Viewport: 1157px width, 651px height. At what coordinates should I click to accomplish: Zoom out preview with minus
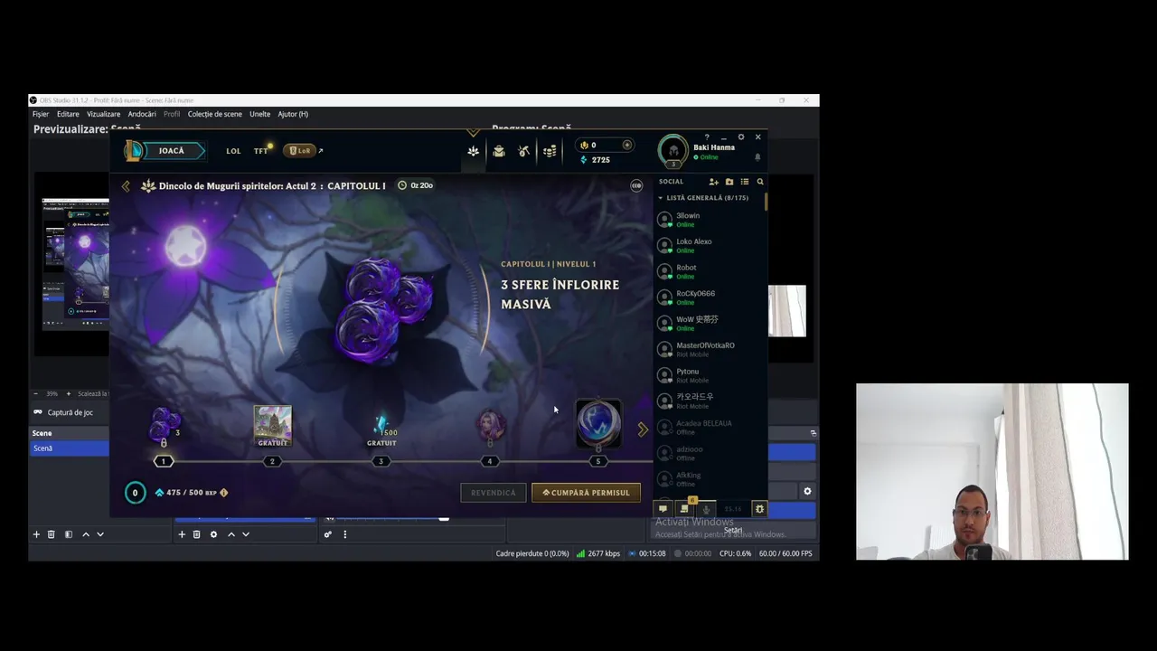tap(36, 394)
